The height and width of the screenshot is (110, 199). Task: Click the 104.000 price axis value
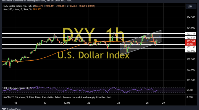coord(191,28)
